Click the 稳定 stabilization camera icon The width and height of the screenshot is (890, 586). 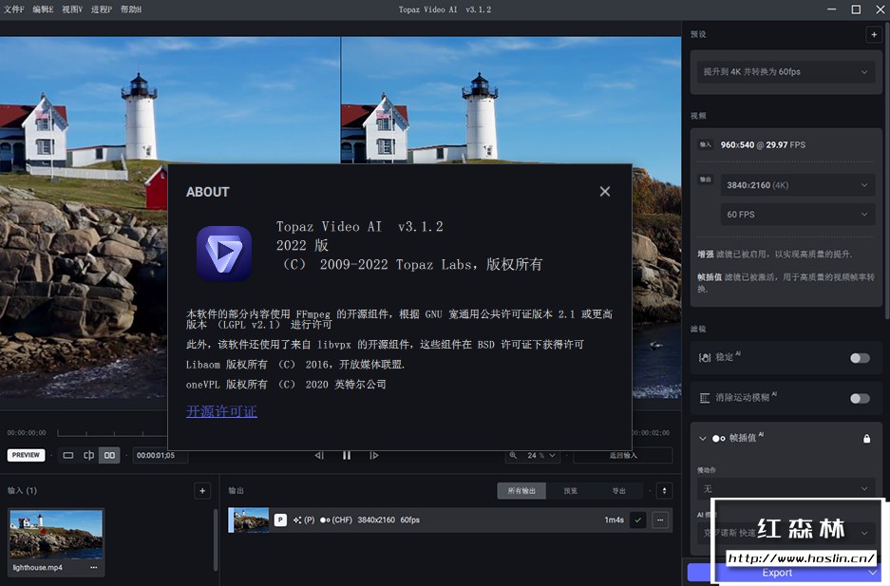coord(705,357)
